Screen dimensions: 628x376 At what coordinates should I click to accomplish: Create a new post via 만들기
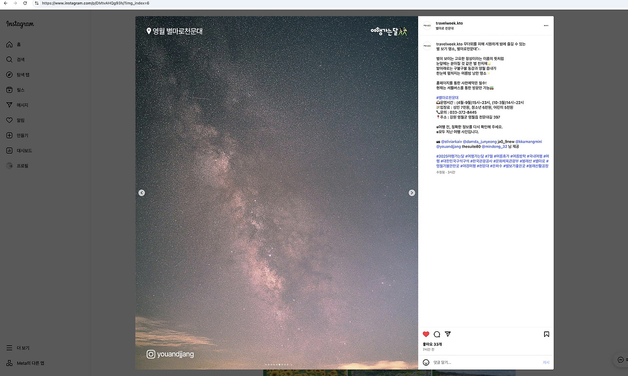(22, 135)
